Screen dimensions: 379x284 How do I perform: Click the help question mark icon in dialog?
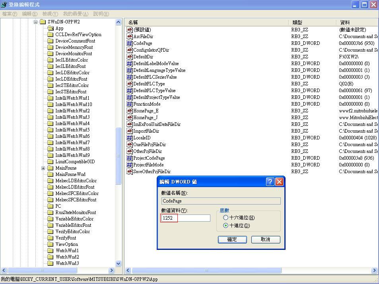click(270, 182)
